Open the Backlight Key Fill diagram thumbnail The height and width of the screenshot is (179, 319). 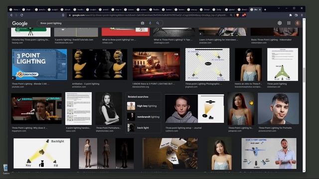[42, 154]
